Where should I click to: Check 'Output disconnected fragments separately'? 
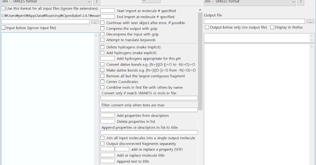(102, 144)
